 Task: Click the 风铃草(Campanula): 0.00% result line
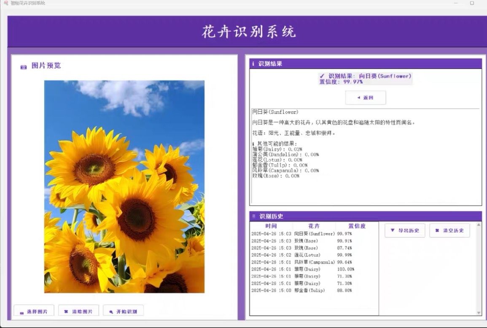tap(285, 171)
